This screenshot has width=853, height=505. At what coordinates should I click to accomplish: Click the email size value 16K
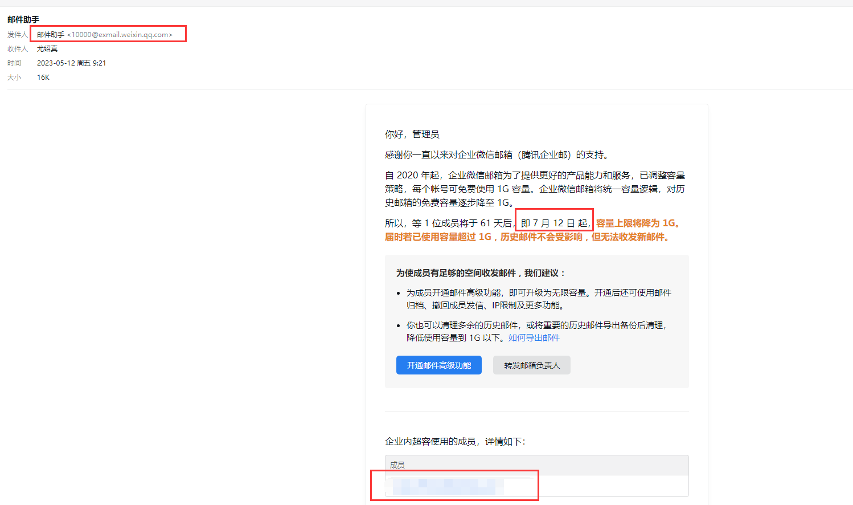coord(43,78)
